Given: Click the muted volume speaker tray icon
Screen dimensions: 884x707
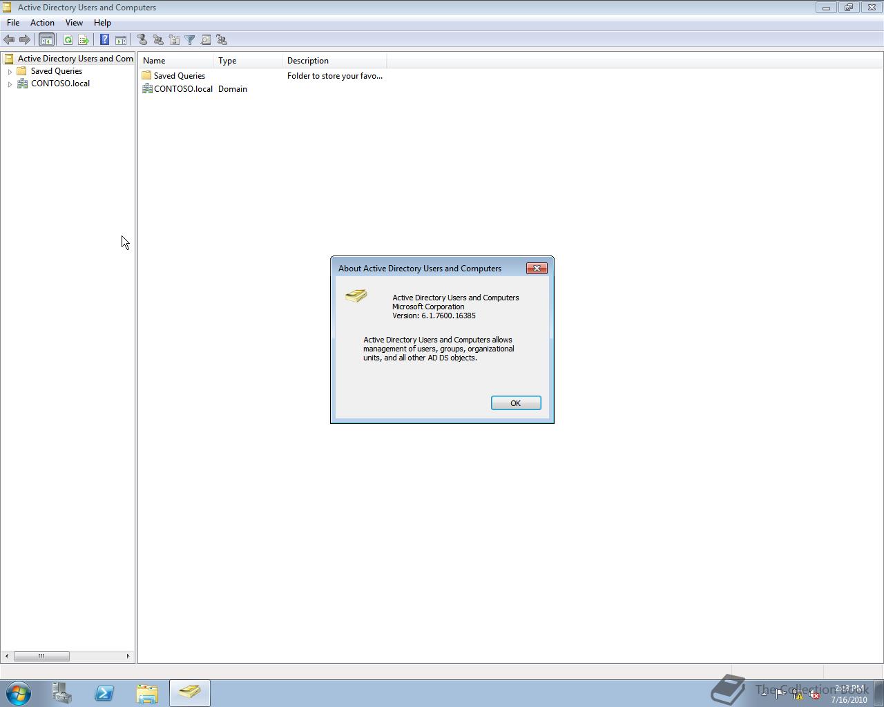Looking at the screenshot, I should 814,695.
